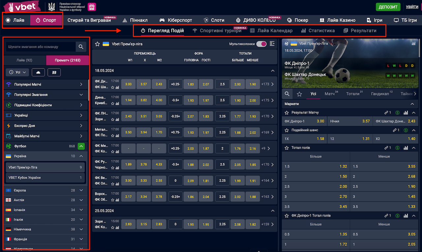Open the stats icon in the Дина... match row
422x252 pixels.
(117, 104)
